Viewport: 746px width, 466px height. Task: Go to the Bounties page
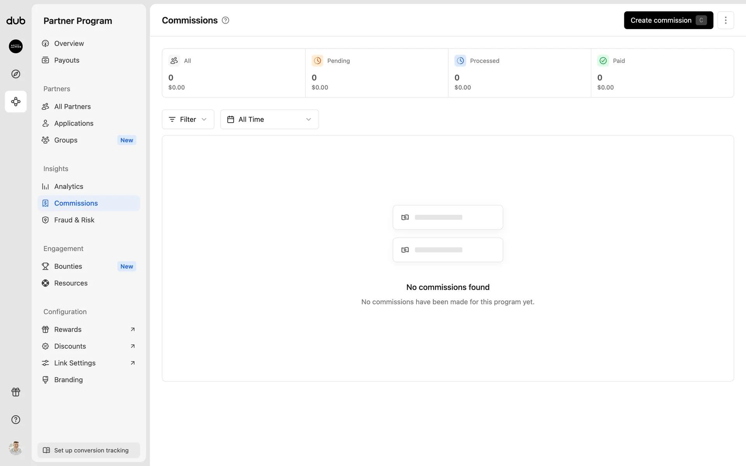coord(68,266)
